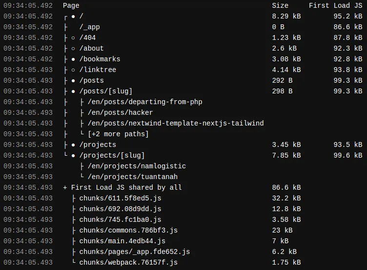Screen dimensions: 367x270
Task: Click the Size column header
Action: pyautogui.click(x=280, y=5)
